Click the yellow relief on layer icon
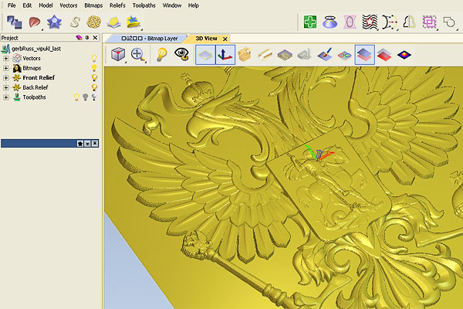The image size is (463, 309). point(113,22)
